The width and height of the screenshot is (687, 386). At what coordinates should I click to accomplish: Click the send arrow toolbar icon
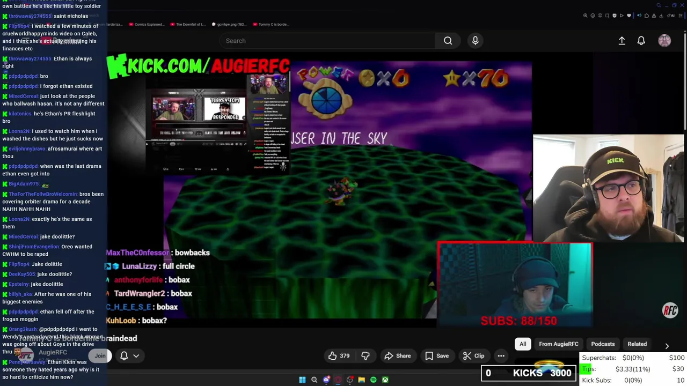[622, 16]
